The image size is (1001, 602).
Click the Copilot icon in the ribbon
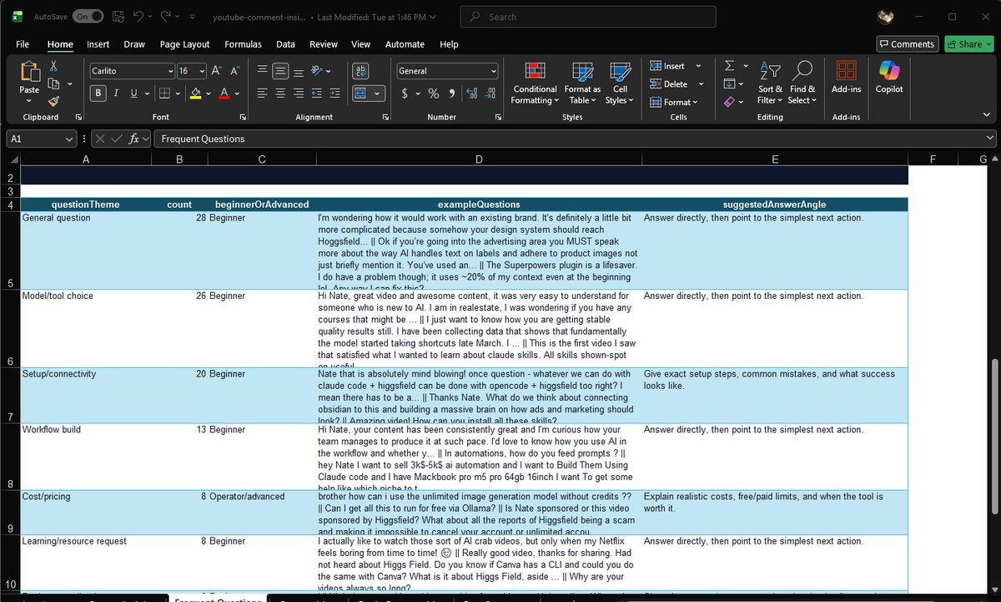click(889, 78)
